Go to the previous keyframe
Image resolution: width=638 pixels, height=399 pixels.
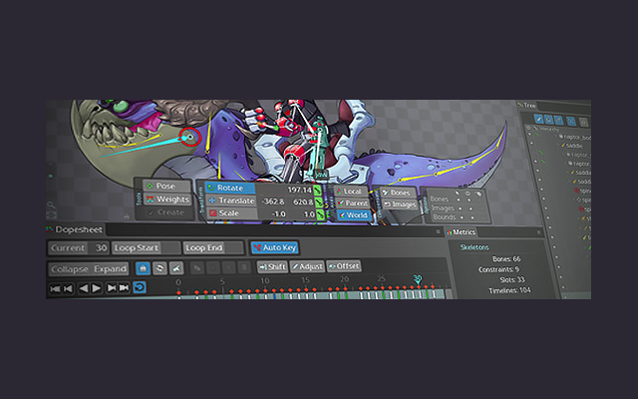[69, 288]
